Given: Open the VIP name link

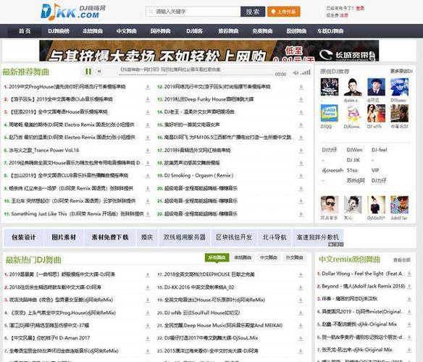Looking at the screenshot, I should tap(375, 170).
